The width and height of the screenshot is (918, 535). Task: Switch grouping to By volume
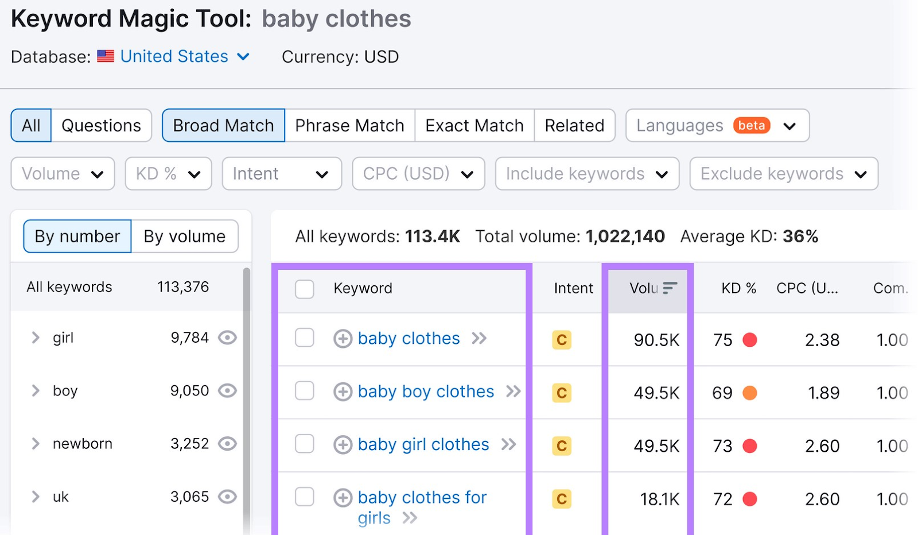pyautogui.click(x=184, y=236)
